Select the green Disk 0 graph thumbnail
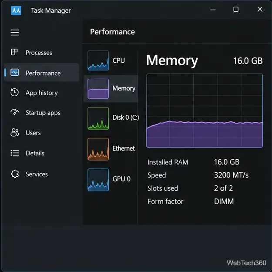Screen dimensions: 272x272 (98, 118)
